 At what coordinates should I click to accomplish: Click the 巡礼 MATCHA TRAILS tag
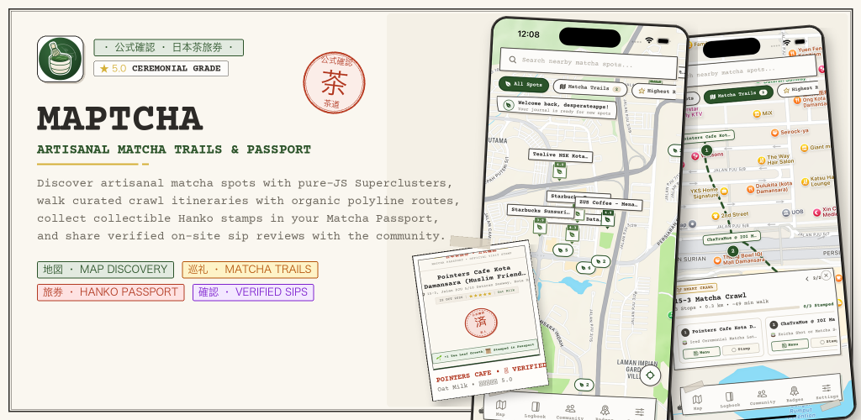pos(250,270)
